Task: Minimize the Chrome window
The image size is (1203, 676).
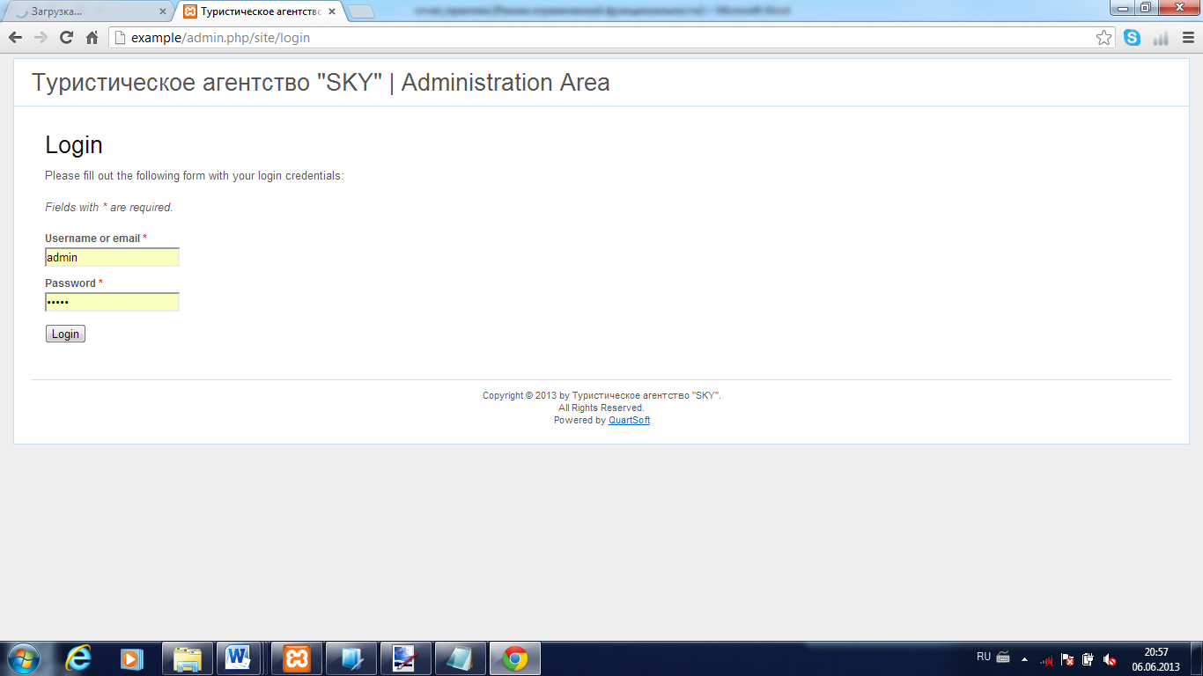Action: [x=1123, y=7]
